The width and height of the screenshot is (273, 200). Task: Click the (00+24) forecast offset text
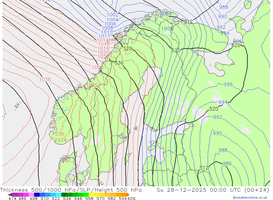pos(257,190)
